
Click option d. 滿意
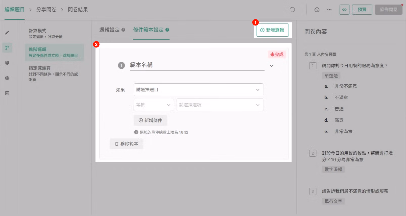[x=334, y=120]
